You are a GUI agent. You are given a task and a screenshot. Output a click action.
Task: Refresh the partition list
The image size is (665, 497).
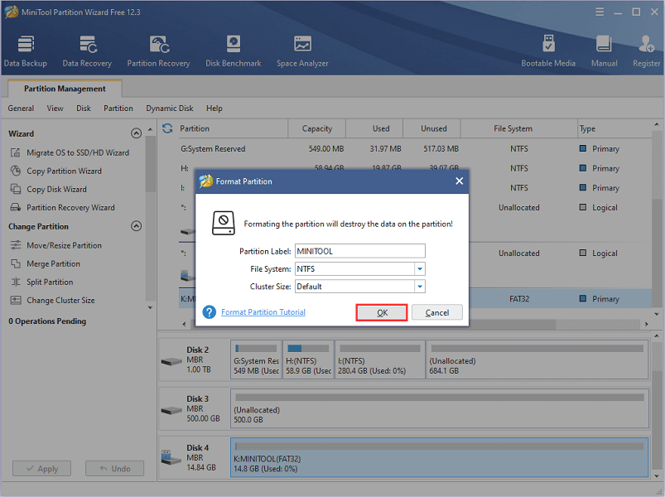tap(167, 128)
